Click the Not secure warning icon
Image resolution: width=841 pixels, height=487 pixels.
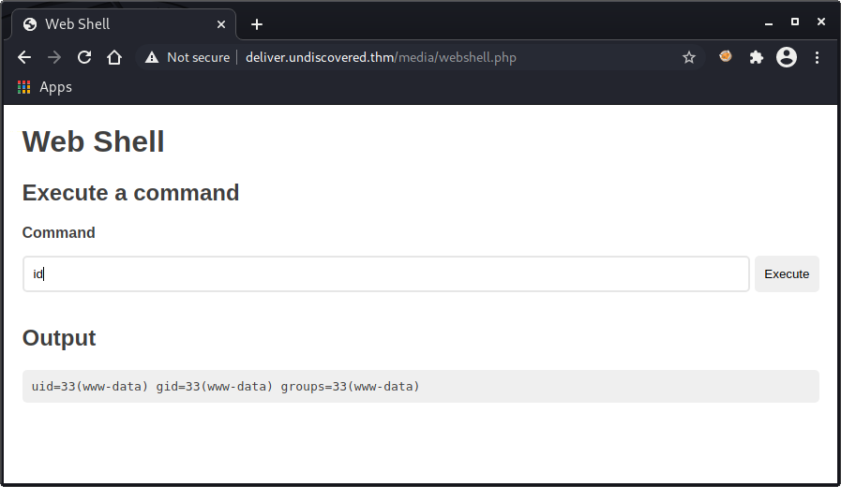tap(152, 57)
